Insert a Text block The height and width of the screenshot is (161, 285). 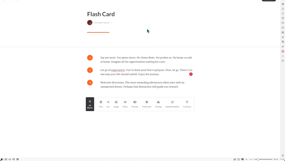coord(101,104)
